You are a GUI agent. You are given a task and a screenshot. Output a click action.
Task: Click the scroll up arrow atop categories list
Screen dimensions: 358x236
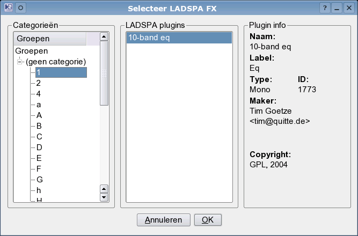(x=104, y=36)
